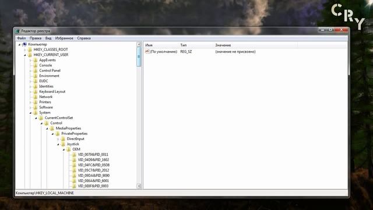Collapse the Компьютер root node

pos(19,44)
